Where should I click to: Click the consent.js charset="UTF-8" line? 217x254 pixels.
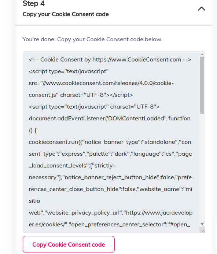81,95
